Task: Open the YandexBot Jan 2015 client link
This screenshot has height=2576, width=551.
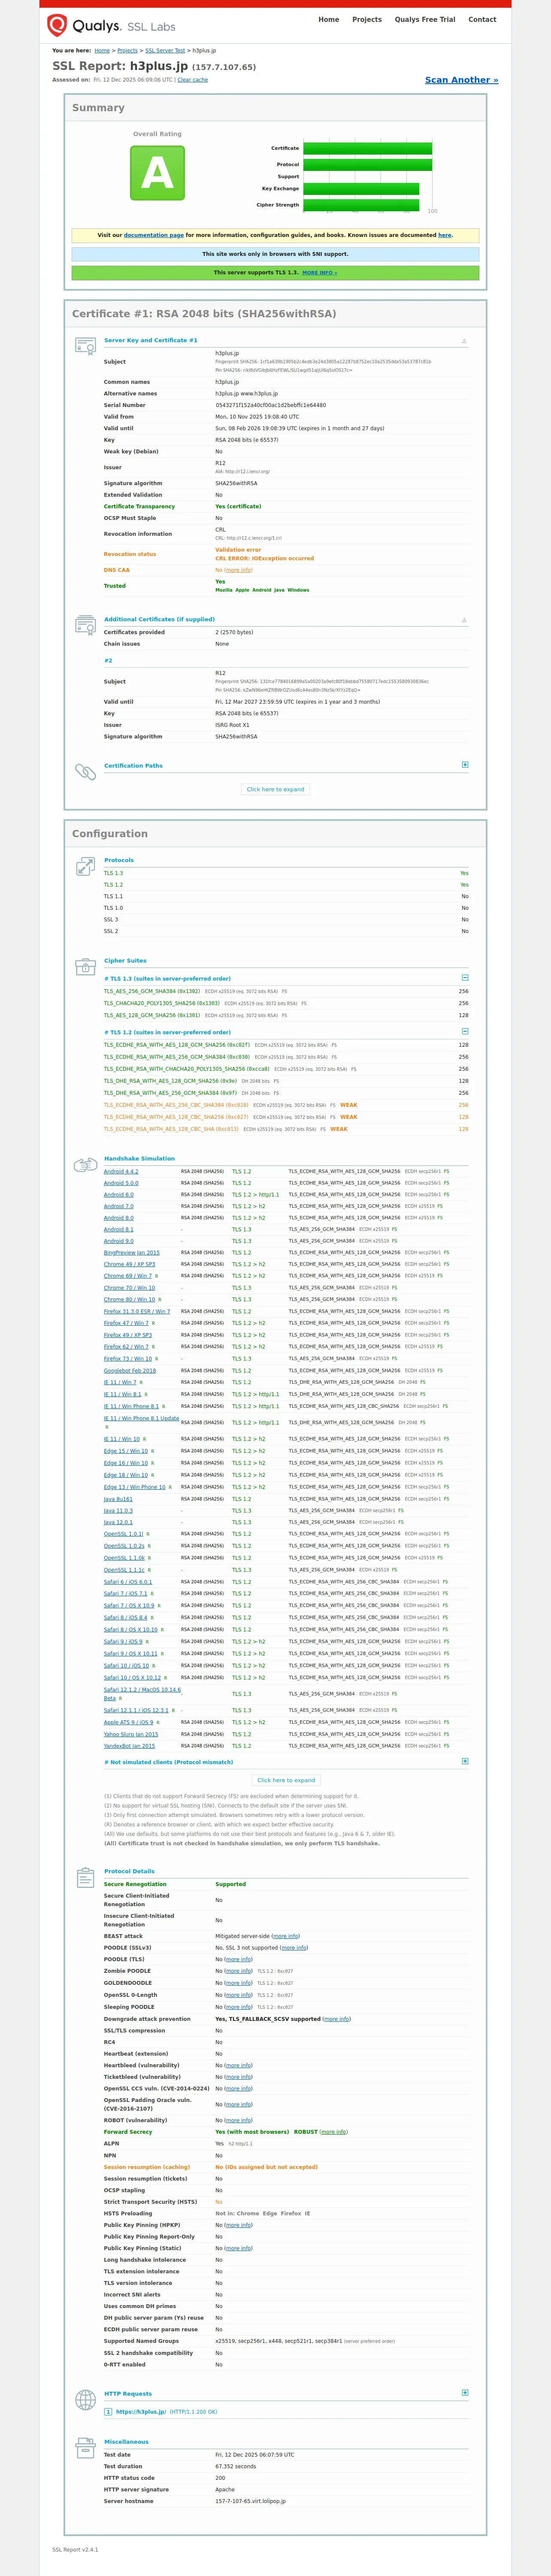Action: point(130,1746)
